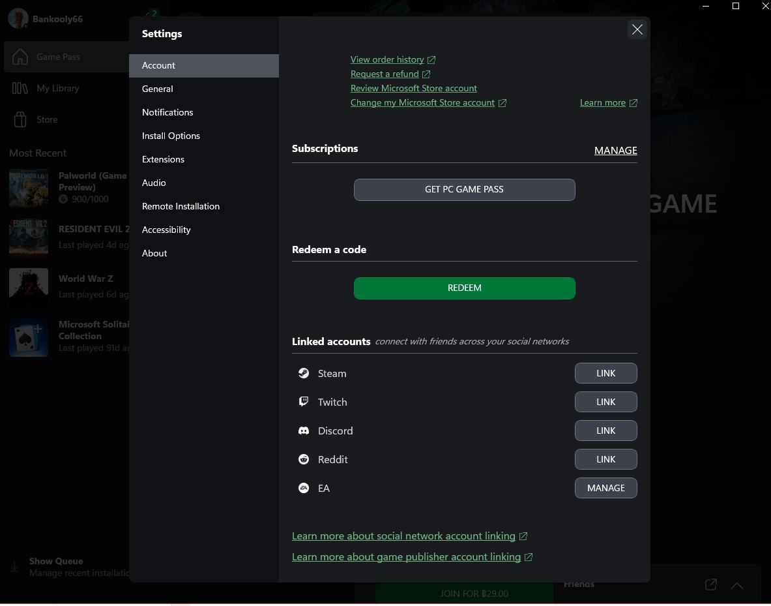Click external-link icon beside Request a refund

click(426, 74)
